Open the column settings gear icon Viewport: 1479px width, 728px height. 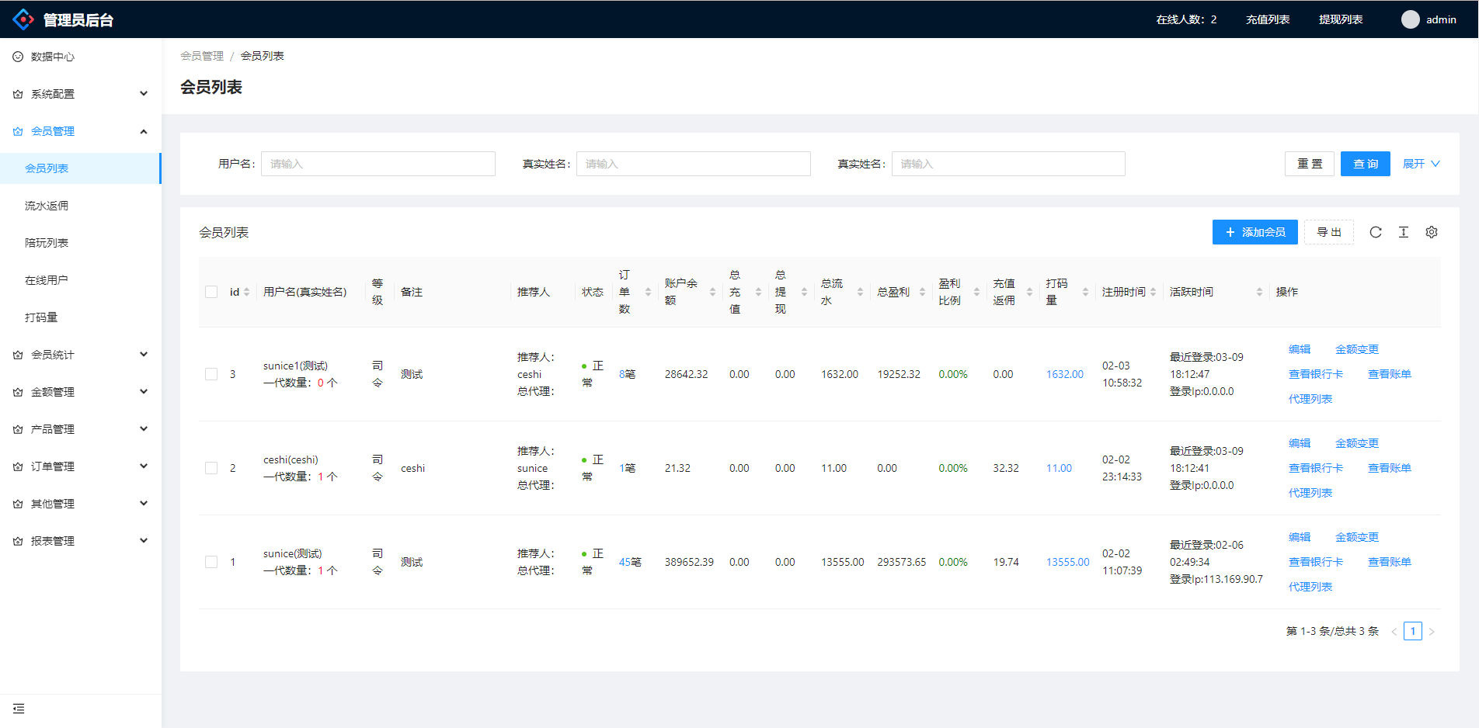[1431, 232]
